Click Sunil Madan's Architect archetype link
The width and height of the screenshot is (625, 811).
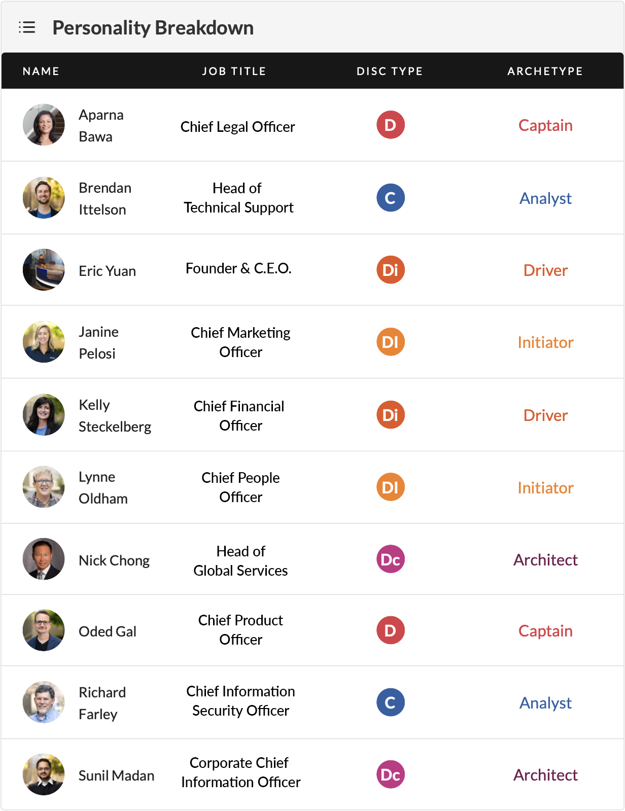click(545, 775)
